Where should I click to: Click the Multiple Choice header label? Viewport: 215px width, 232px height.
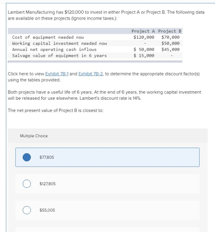point(34,136)
